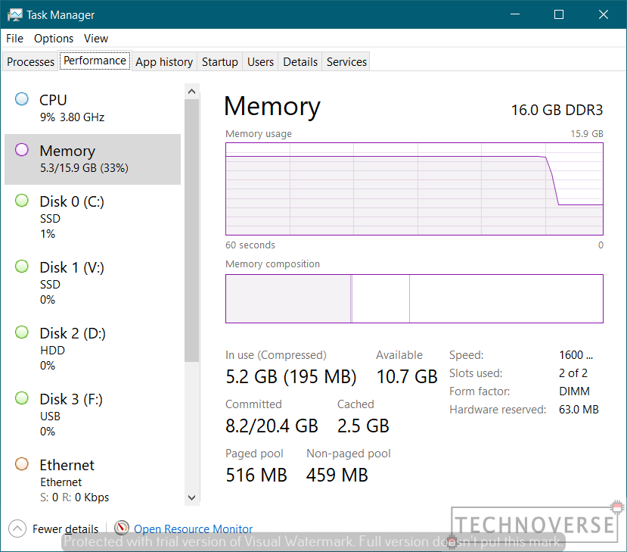Switch to the Processes tab
This screenshot has height=552, width=627.
(x=31, y=62)
